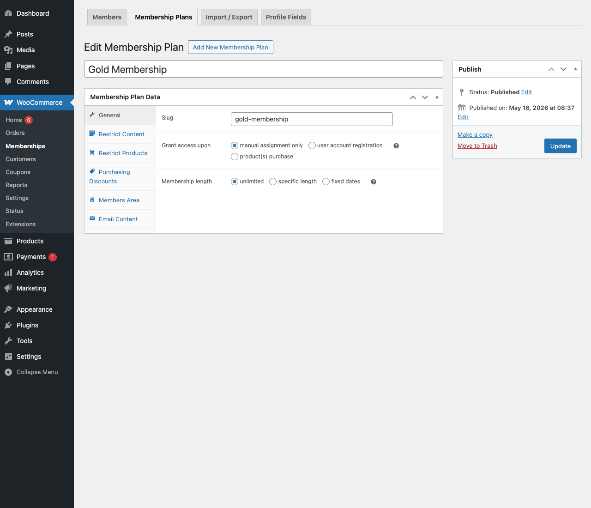This screenshot has height=508, width=591.
Task: Click the Payments notification badge 1
Action: click(53, 257)
